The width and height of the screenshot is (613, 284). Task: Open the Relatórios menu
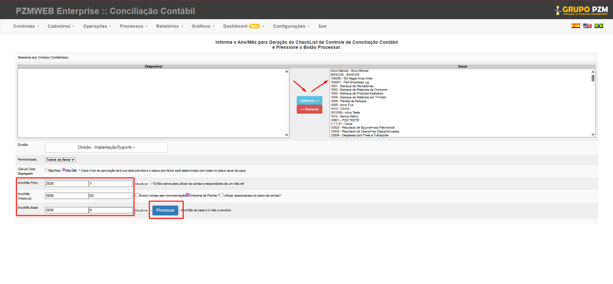point(169,26)
